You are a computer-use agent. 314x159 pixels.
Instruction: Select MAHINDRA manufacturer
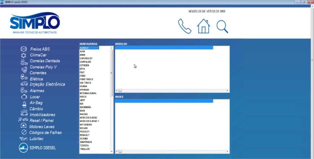(x=85, y=107)
